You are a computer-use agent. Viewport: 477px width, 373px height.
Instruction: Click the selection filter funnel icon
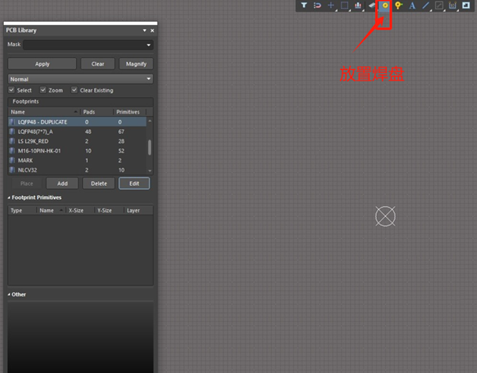point(304,5)
